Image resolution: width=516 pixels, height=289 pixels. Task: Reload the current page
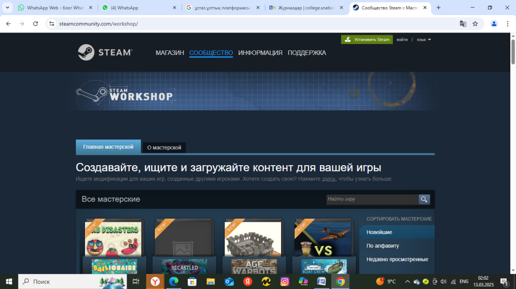tap(36, 24)
